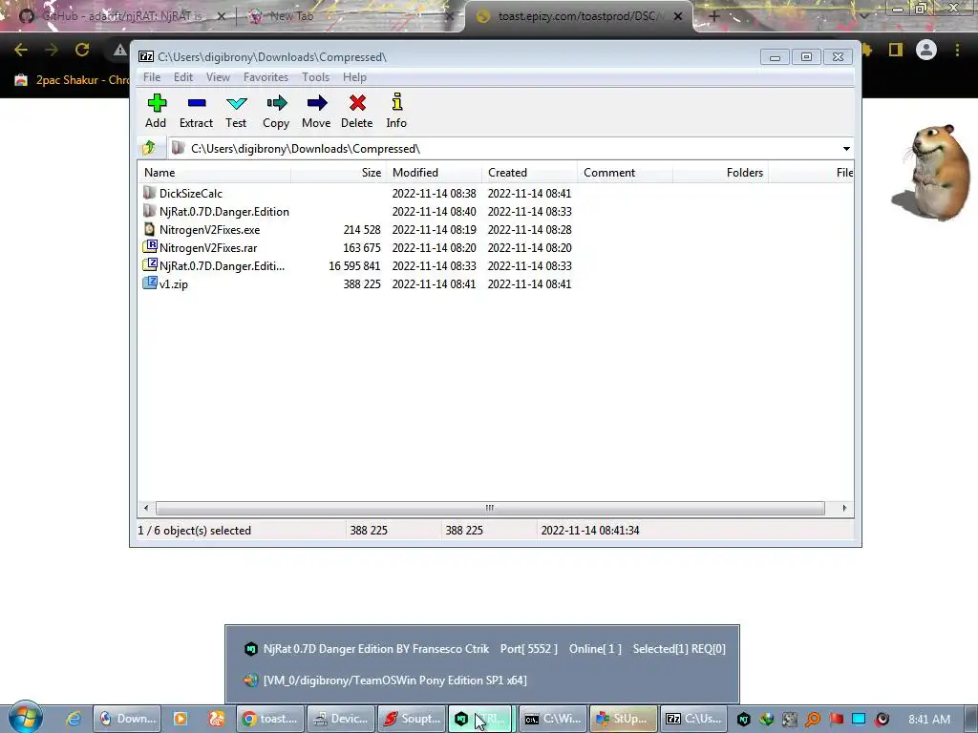Click the NitrogenV2Fixes.exe file icon

point(150,229)
